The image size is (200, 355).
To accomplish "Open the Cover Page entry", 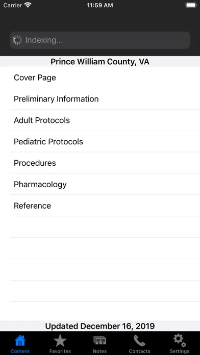I will [x=105, y=78].
